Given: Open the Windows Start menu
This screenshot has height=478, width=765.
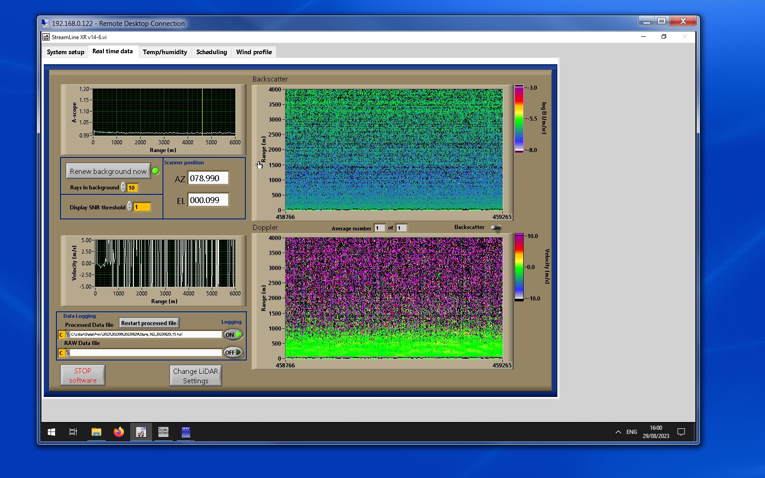Looking at the screenshot, I should tap(51, 432).
